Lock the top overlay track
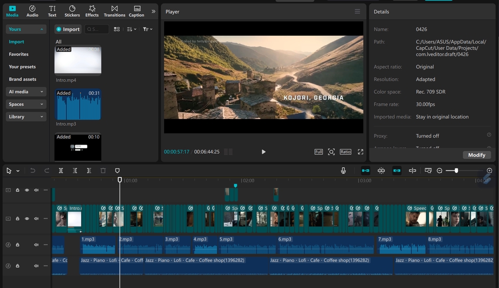 [x=18, y=190]
